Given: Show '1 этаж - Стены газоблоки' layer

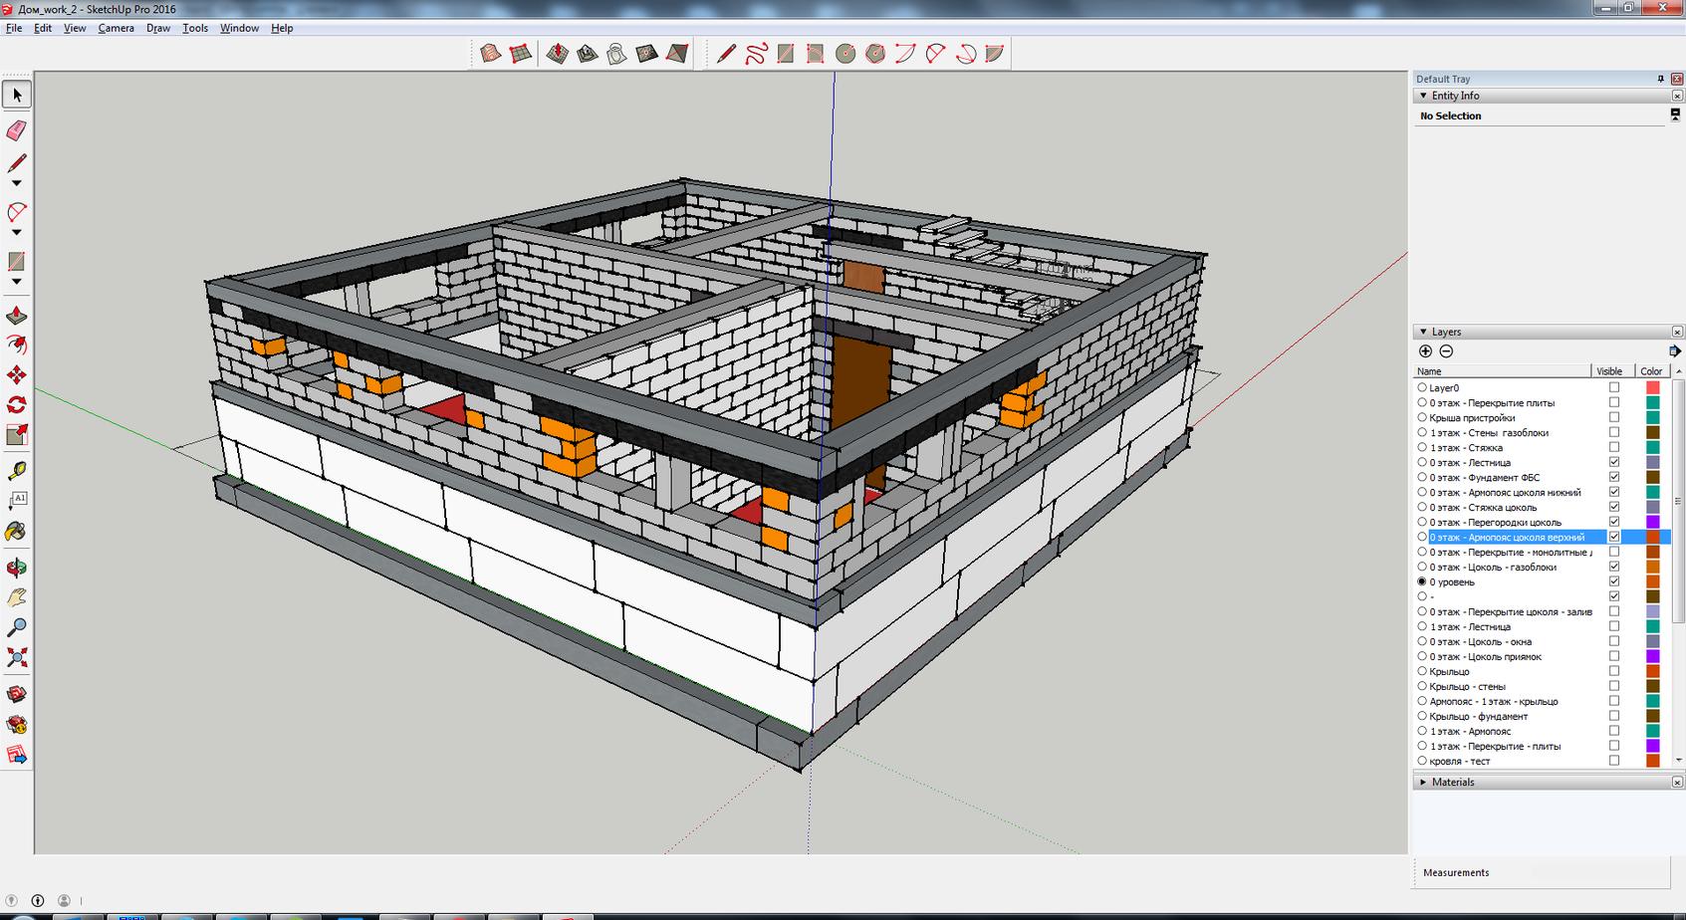Looking at the screenshot, I should [1614, 432].
